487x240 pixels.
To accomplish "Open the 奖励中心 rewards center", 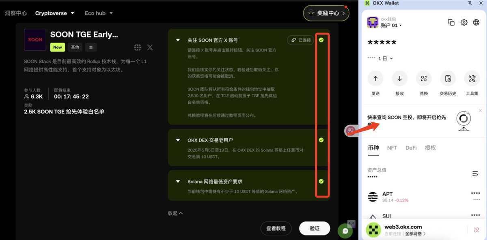I will click(x=326, y=13).
